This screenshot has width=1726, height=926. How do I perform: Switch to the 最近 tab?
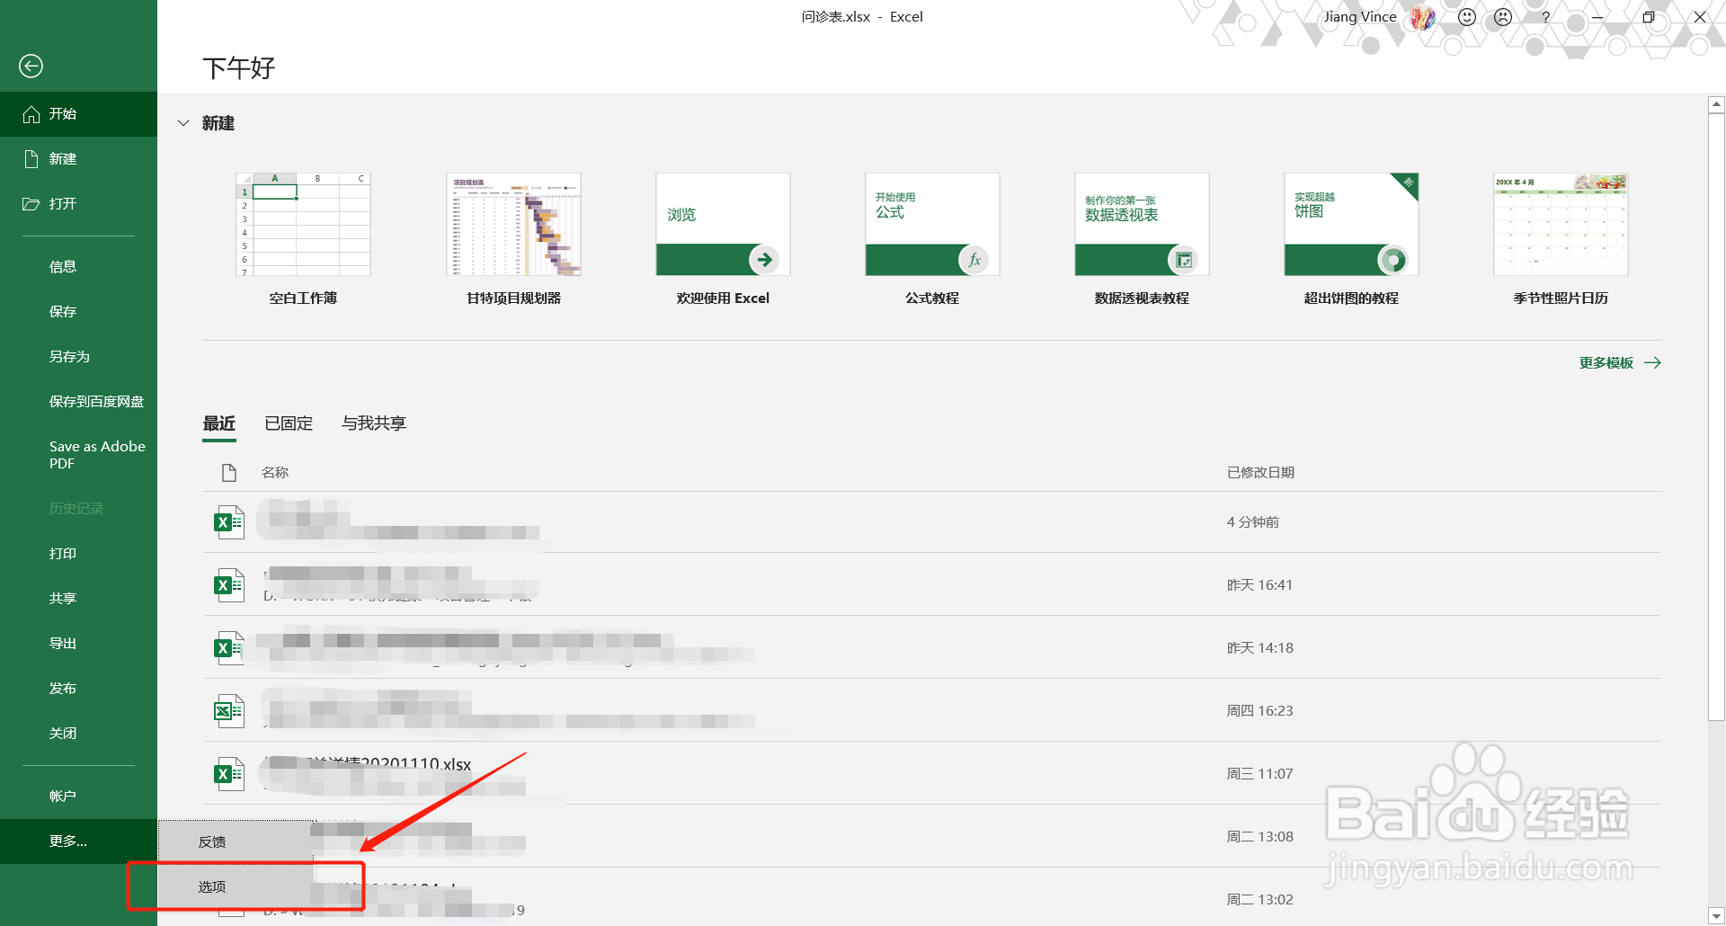tap(219, 423)
